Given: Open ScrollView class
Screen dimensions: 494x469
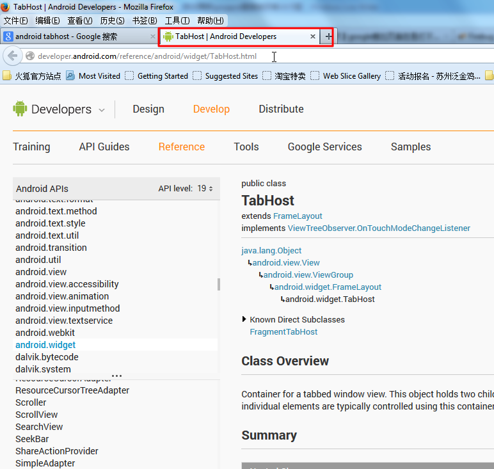Looking at the screenshot, I should tap(36, 415).
